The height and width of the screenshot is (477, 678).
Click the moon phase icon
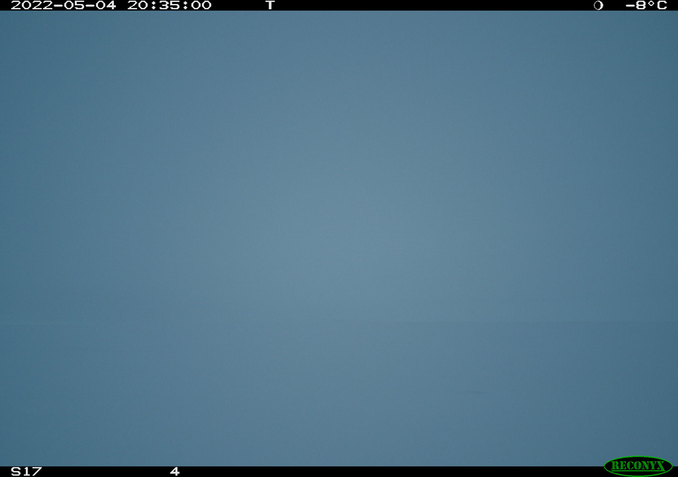(598, 5)
